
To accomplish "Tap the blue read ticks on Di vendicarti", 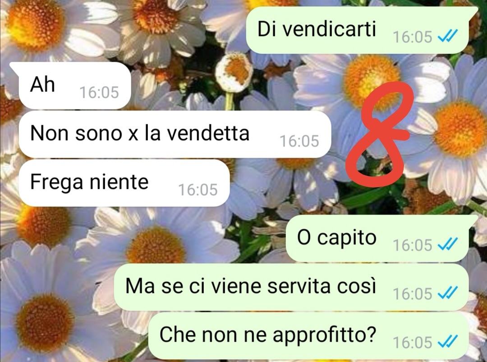I will click(x=448, y=37).
